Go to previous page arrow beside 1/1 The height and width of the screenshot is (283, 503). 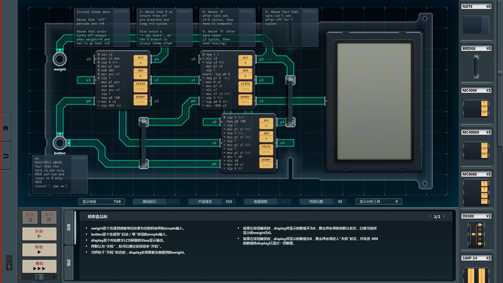point(430,216)
